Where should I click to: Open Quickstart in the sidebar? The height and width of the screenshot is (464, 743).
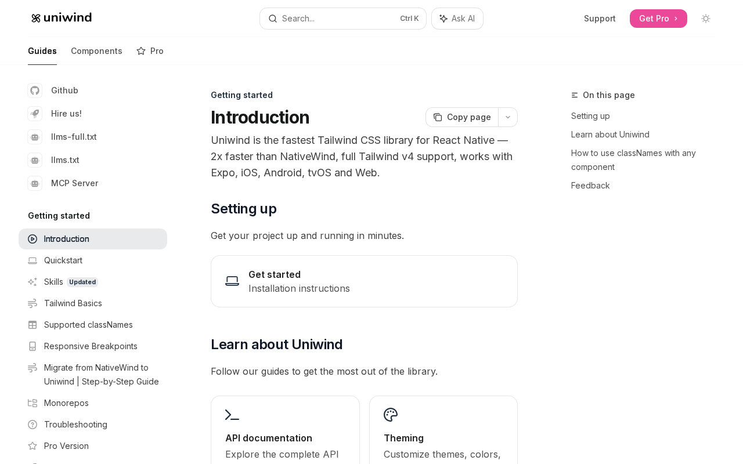click(63, 260)
